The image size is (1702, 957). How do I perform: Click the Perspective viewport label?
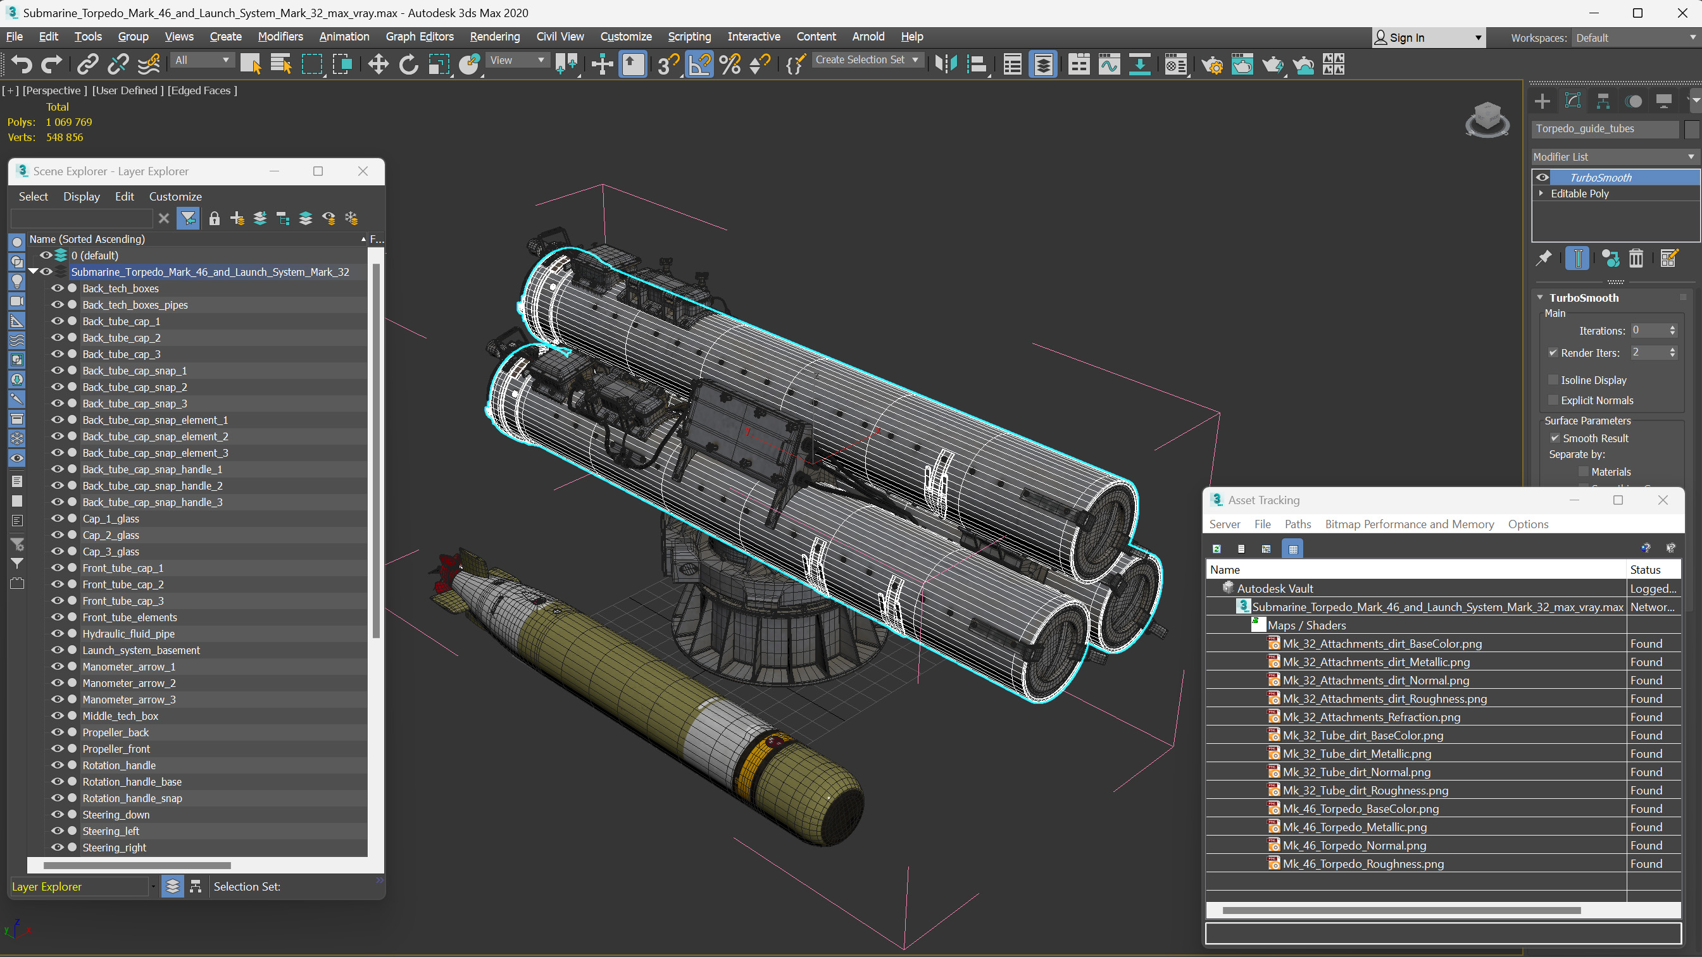[55, 90]
